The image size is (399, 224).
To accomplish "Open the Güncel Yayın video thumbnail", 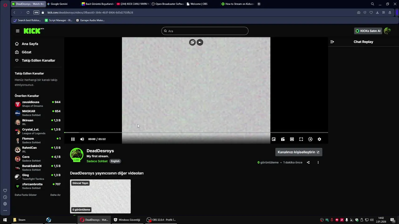I will pos(100,196).
